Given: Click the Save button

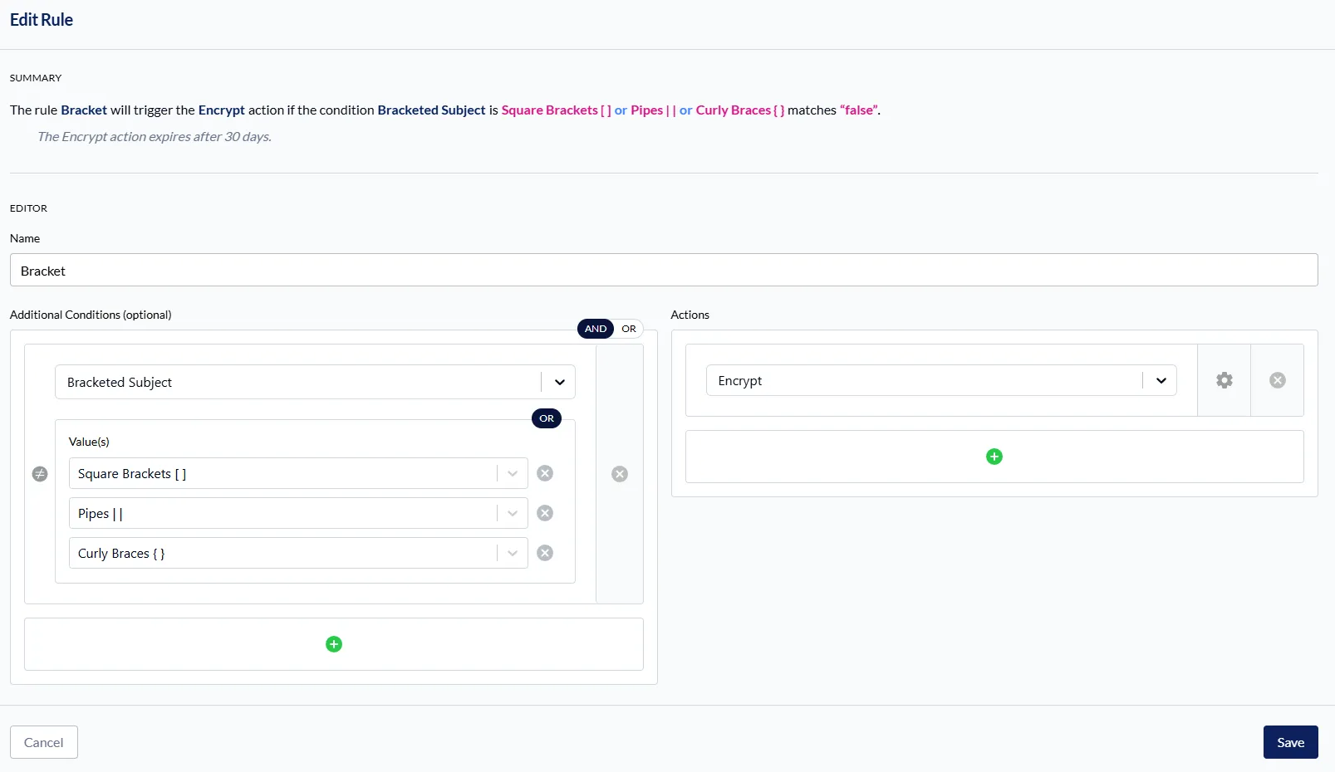Looking at the screenshot, I should [x=1291, y=742].
